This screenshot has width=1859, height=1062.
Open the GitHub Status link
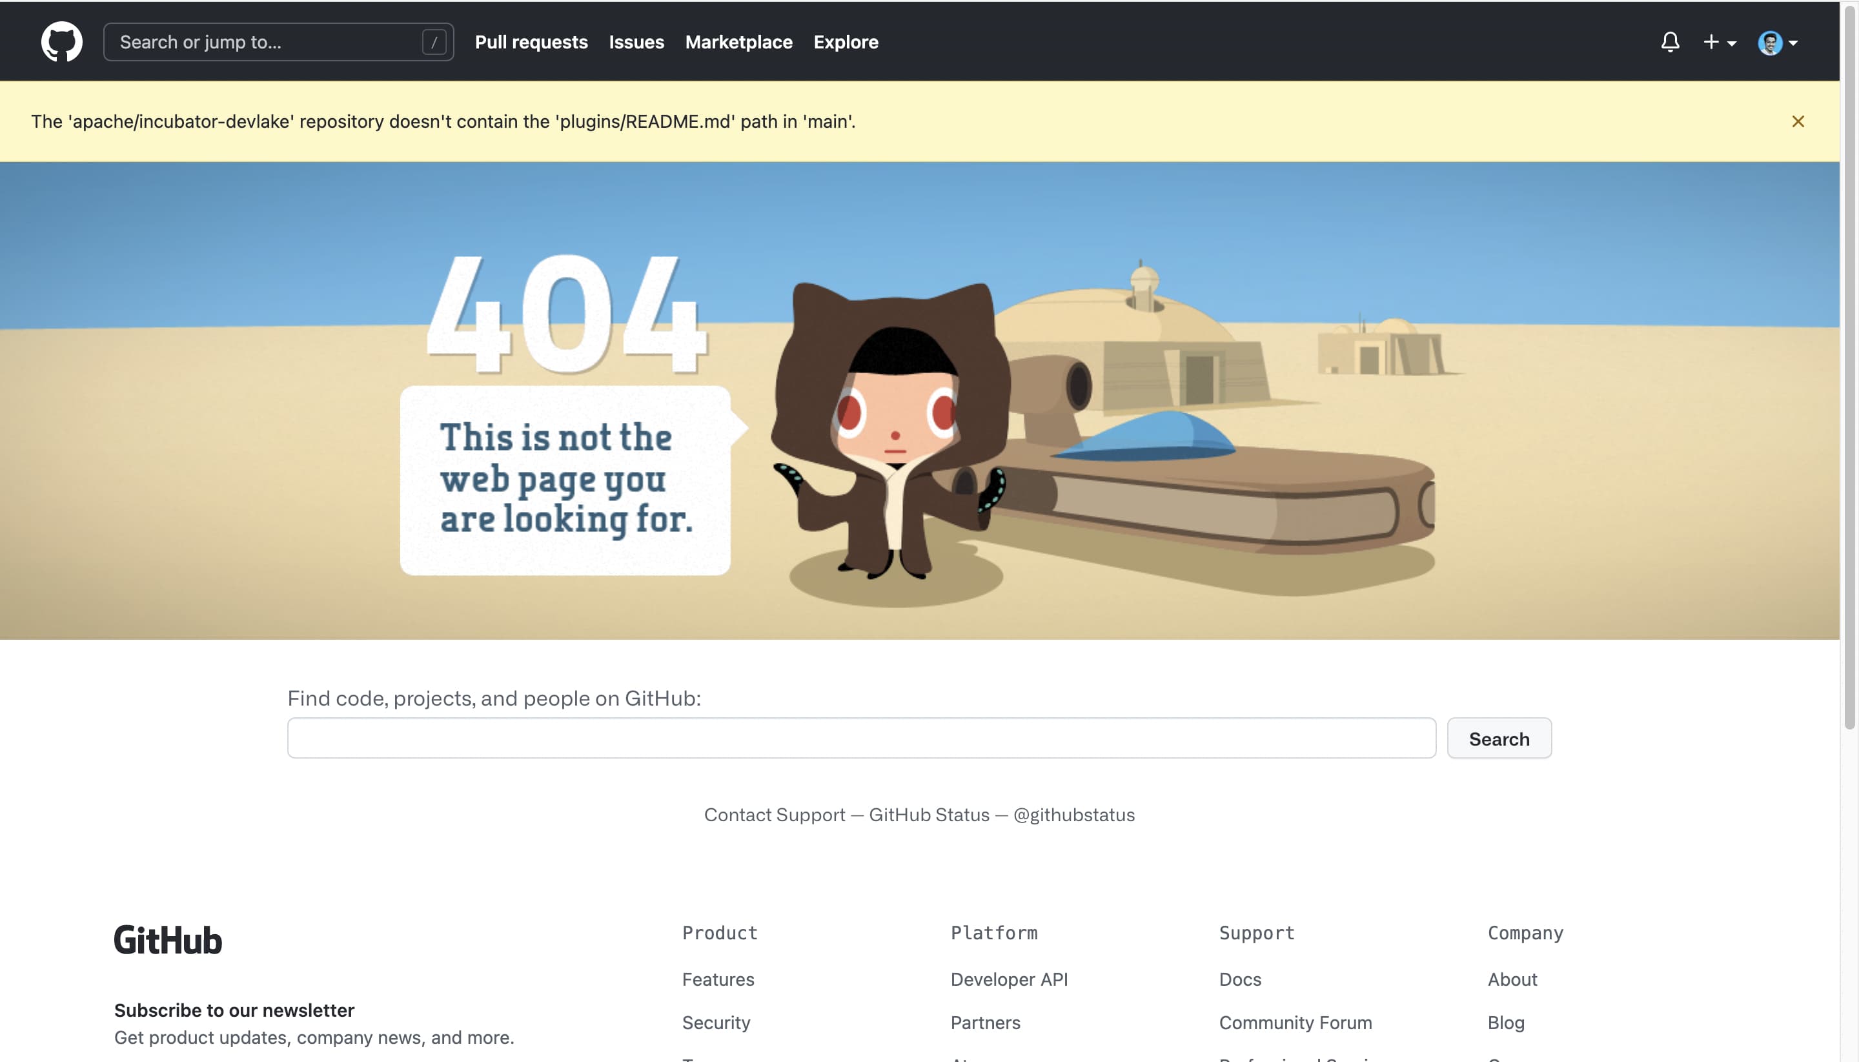928,814
